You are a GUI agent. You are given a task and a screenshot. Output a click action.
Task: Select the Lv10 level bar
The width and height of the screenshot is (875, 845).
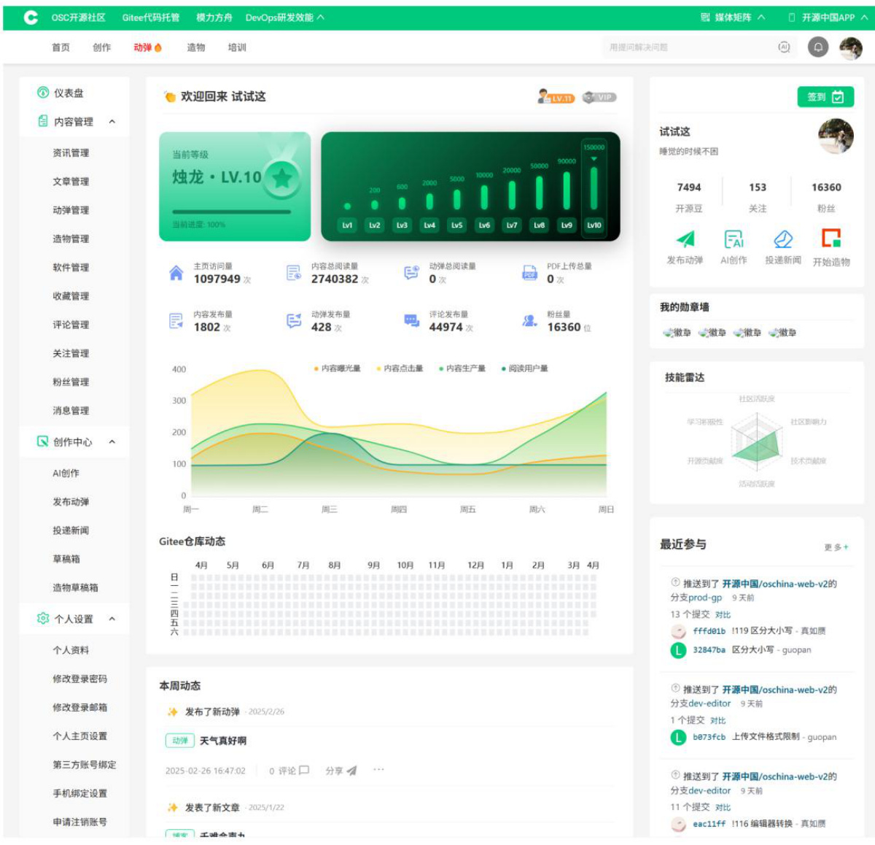pos(594,188)
